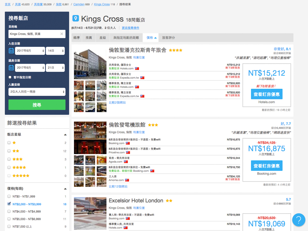The image size is (308, 231).
Task: Open the check-in date calendar icon
Action: coord(11,51)
